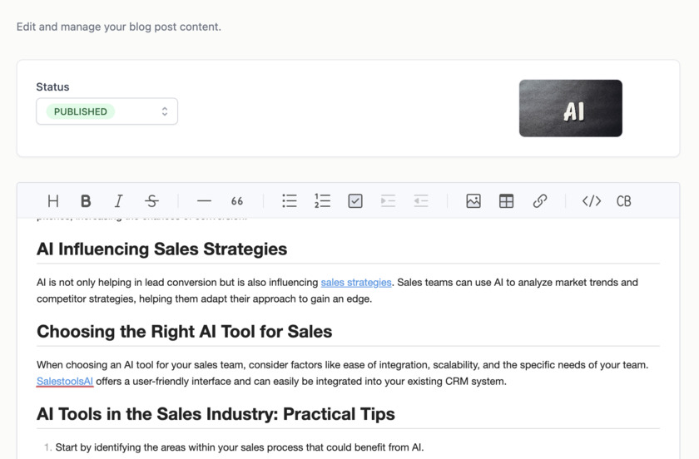The height and width of the screenshot is (459, 699).
Task: Insert a horizontal line
Action: (x=204, y=201)
